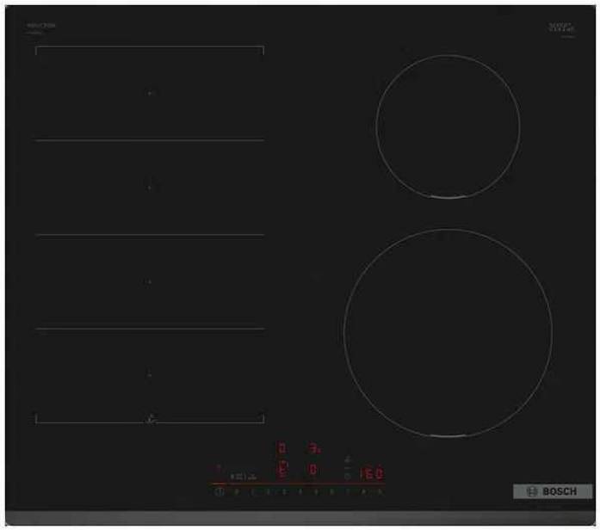Tap the red indicator left of the displays

[x=219, y=466]
